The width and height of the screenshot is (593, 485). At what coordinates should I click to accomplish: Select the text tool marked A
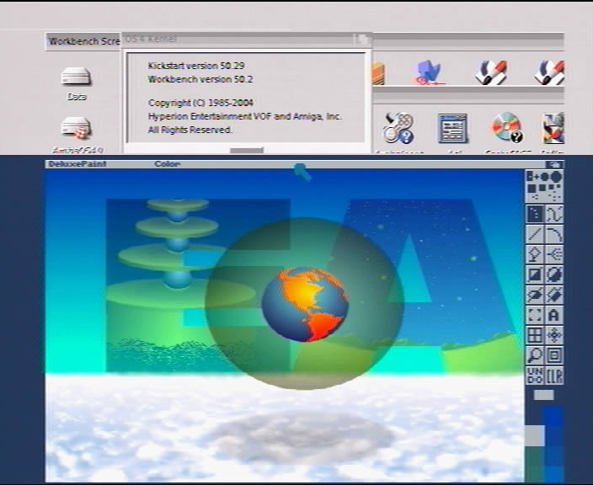point(554,315)
